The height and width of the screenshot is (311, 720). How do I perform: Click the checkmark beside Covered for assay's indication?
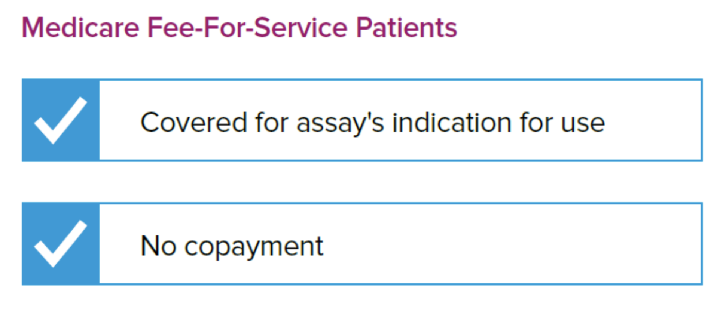[61, 120]
